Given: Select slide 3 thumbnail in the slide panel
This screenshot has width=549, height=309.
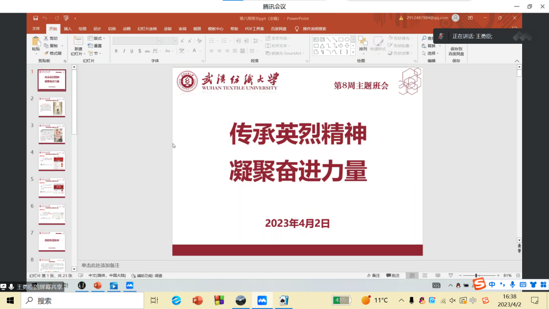Looking at the screenshot, I should pyautogui.click(x=52, y=135).
